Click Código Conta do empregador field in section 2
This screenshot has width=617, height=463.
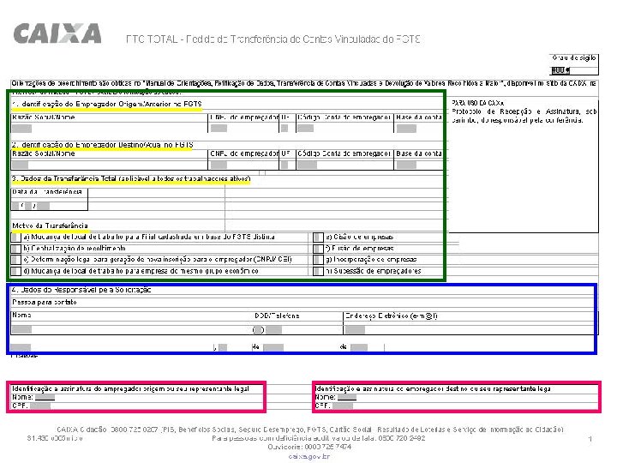307,165
